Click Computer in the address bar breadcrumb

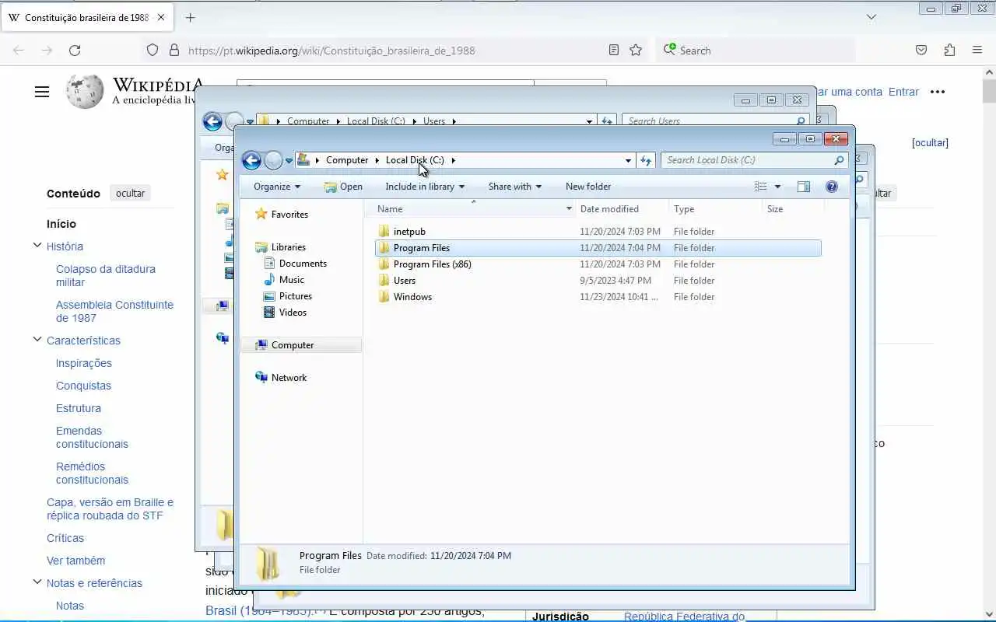(x=347, y=160)
